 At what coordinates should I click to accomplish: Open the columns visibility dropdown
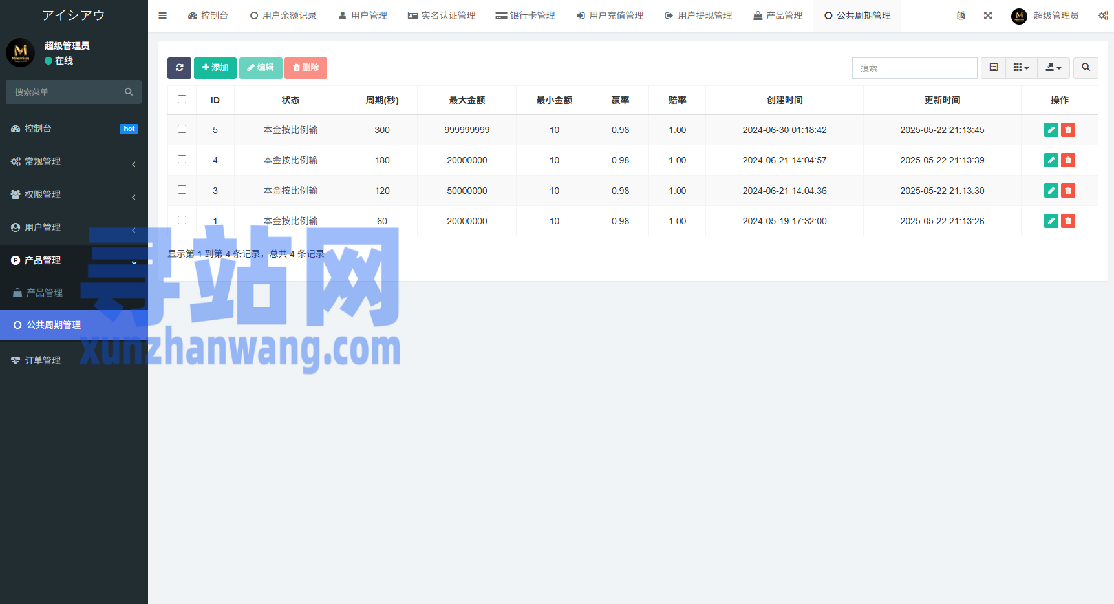pyautogui.click(x=1021, y=68)
